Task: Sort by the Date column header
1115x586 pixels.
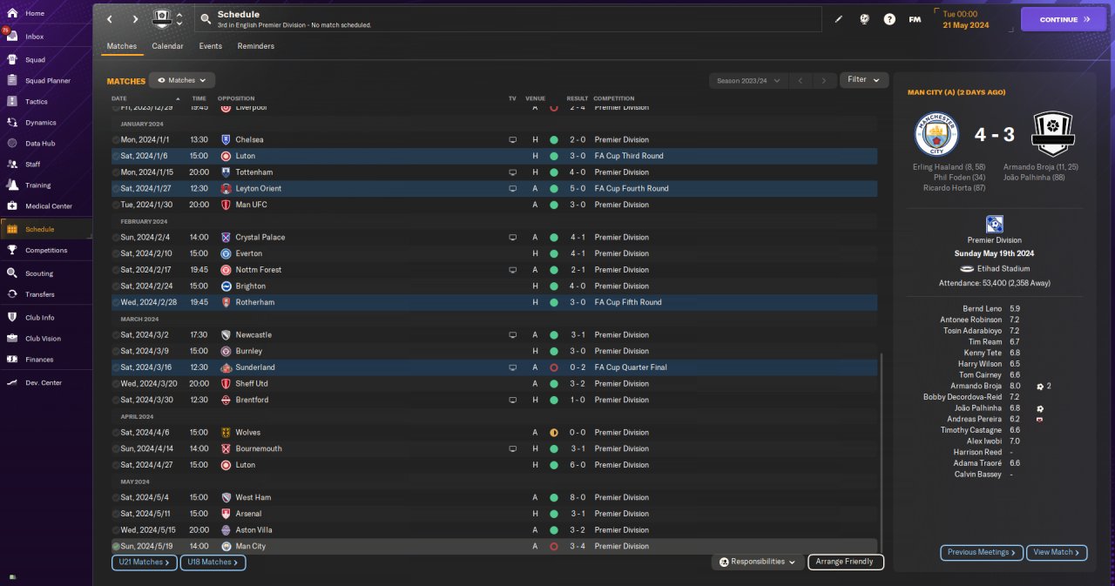Action: [119, 98]
